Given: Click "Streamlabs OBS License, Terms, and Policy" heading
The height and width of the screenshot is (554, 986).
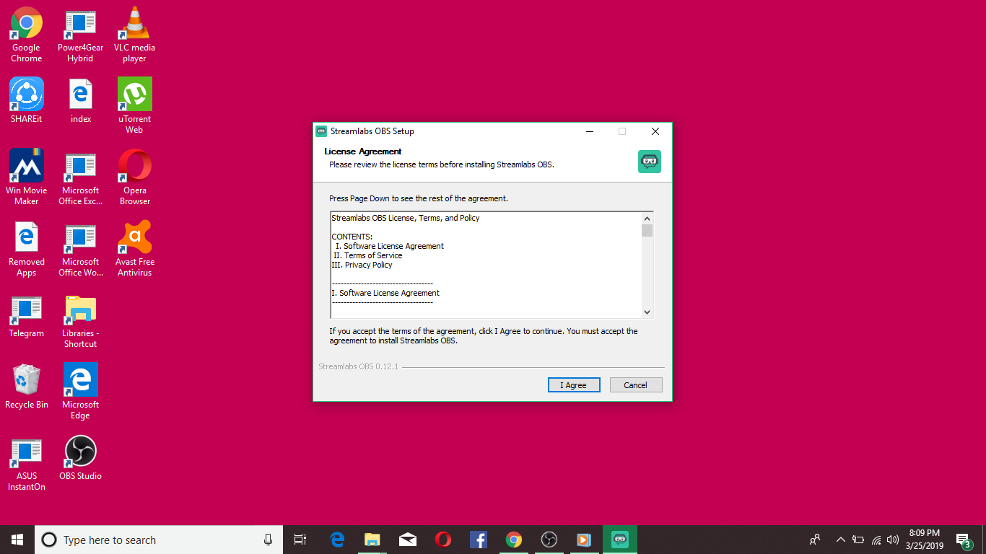Looking at the screenshot, I should point(406,218).
